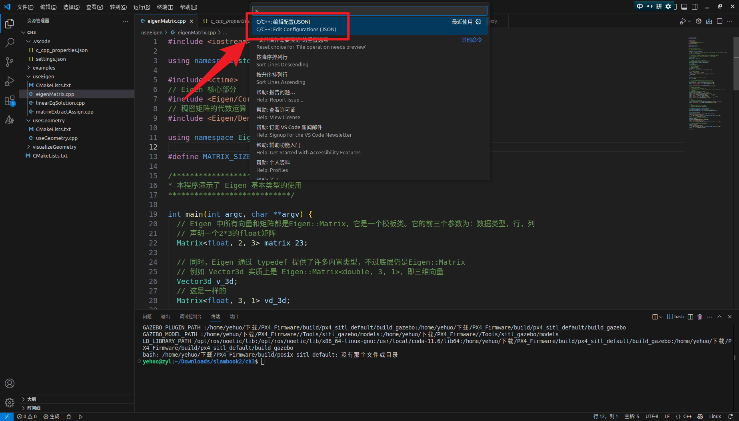Split the editor using the layout icon
Screen dimensions: 739x421
click(x=719, y=21)
